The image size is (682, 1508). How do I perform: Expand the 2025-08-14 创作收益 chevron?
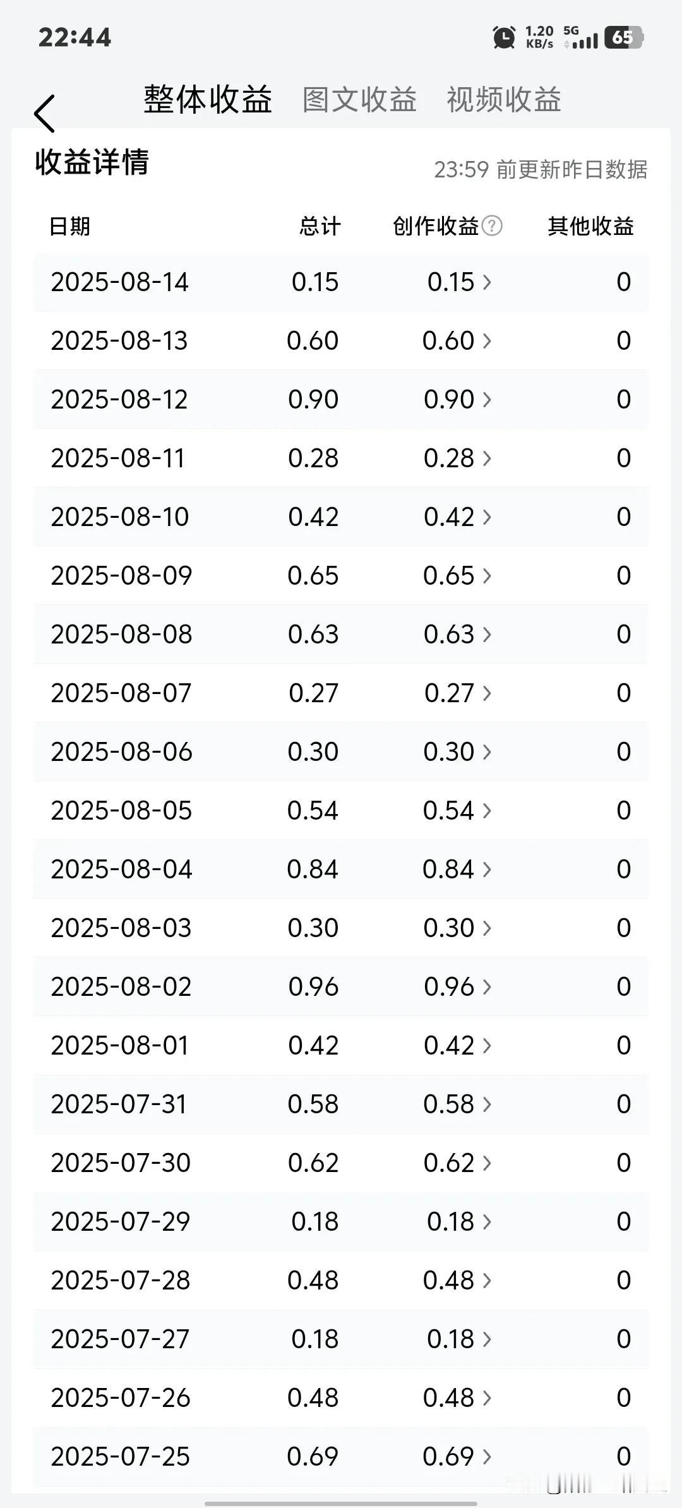pyautogui.click(x=487, y=282)
